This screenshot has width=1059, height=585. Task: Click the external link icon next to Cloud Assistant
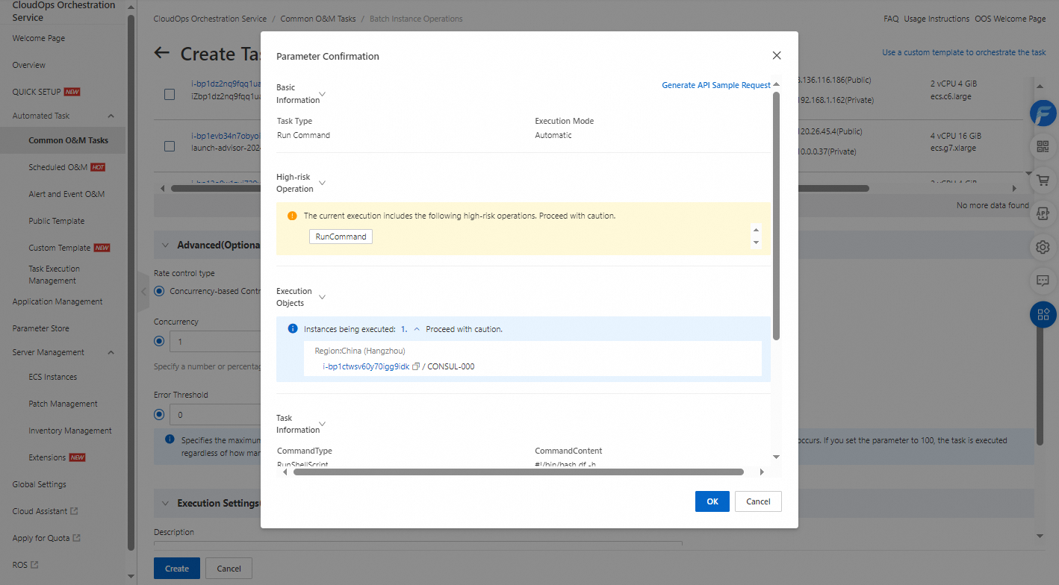(x=74, y=511)
